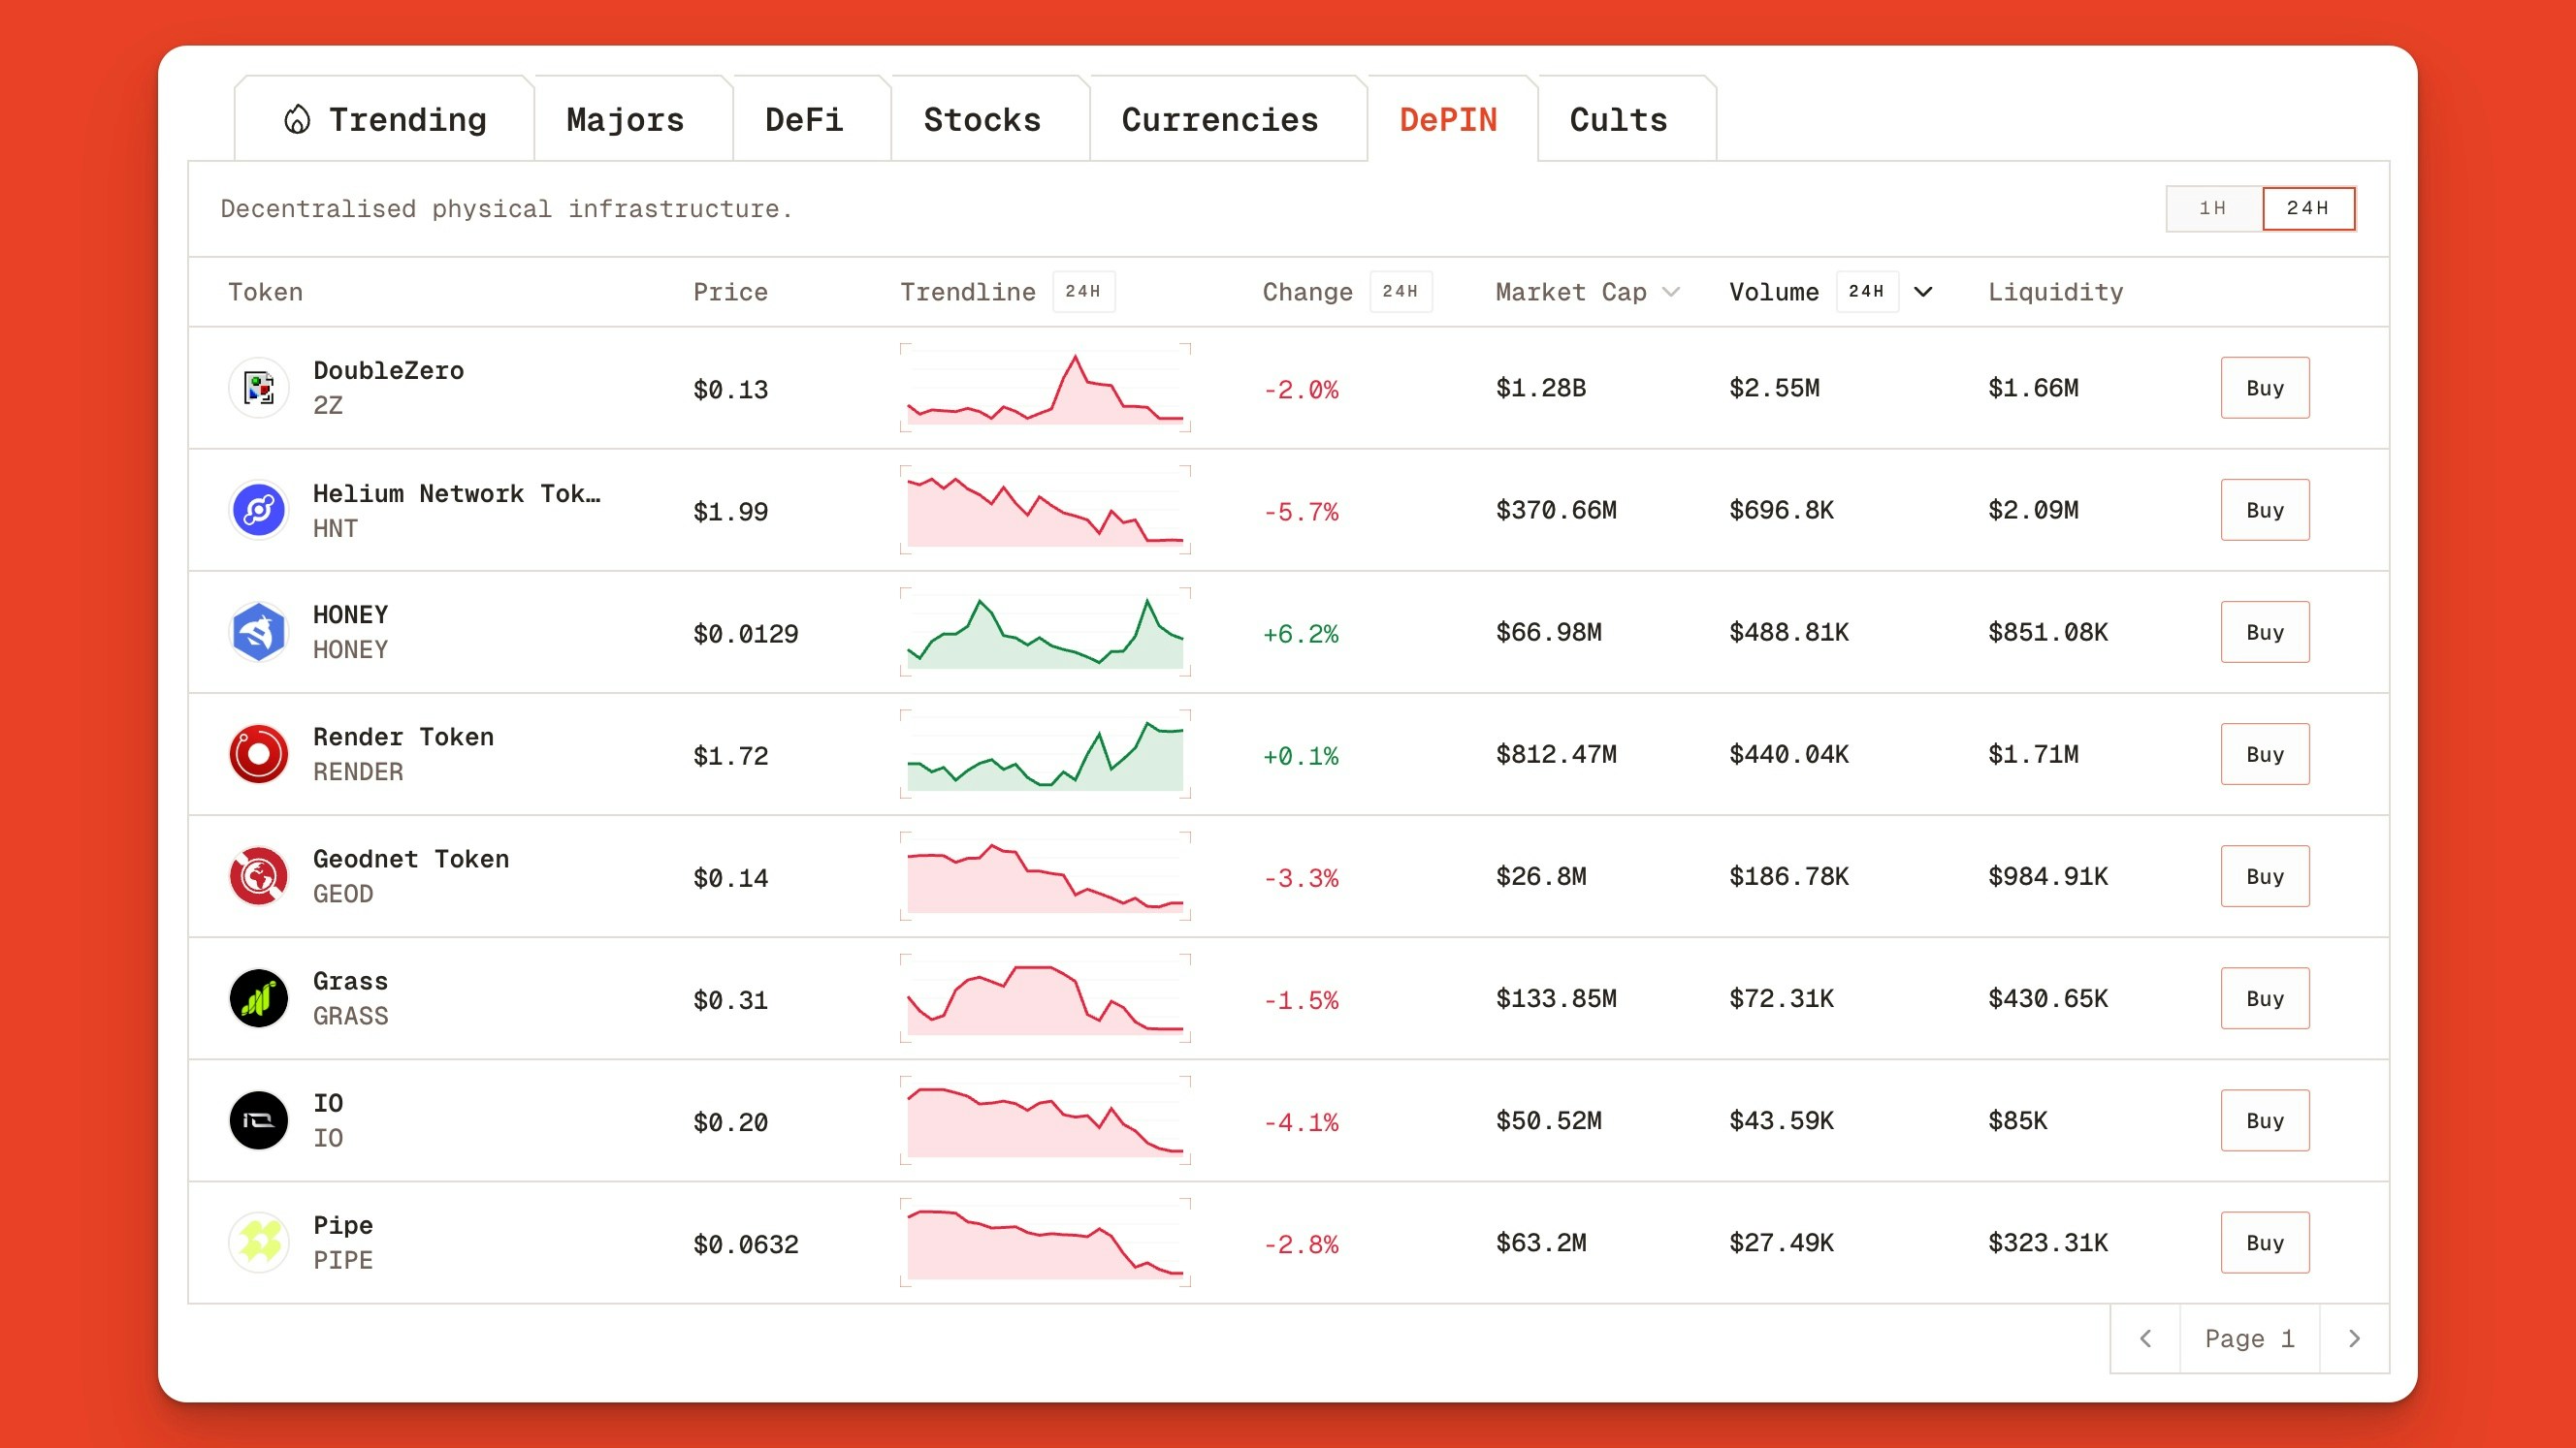Click the Geodnet Token globe icon
The image size is (2576, 1448).
[x=259, y=876]
